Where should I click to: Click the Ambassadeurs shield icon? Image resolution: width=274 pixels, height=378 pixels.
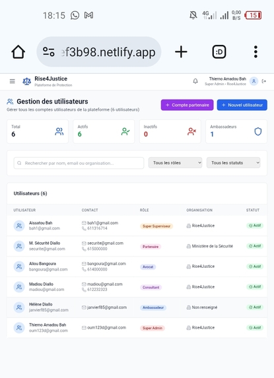point(258,131)
